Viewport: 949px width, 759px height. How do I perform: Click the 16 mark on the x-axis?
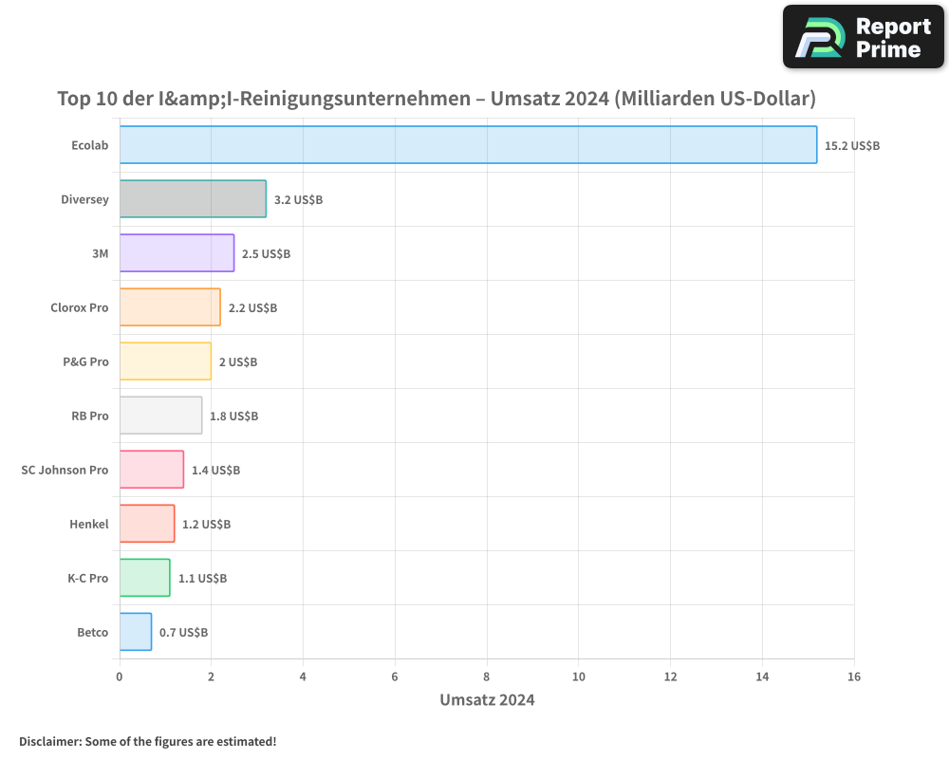click(x=853, y=676)
